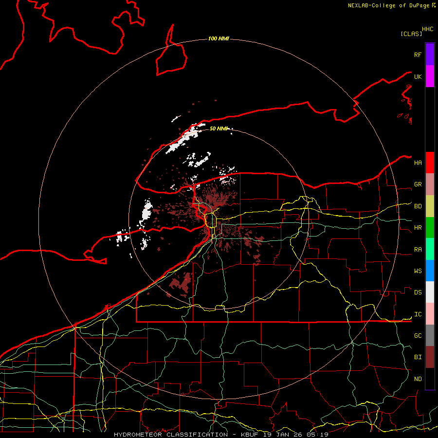Click the BI brown legend swatch
The width and height of the screenshot is (438, 438).
tap(430, 357)
